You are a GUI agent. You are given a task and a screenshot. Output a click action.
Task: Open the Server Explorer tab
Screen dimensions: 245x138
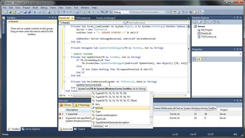point(31,129)
